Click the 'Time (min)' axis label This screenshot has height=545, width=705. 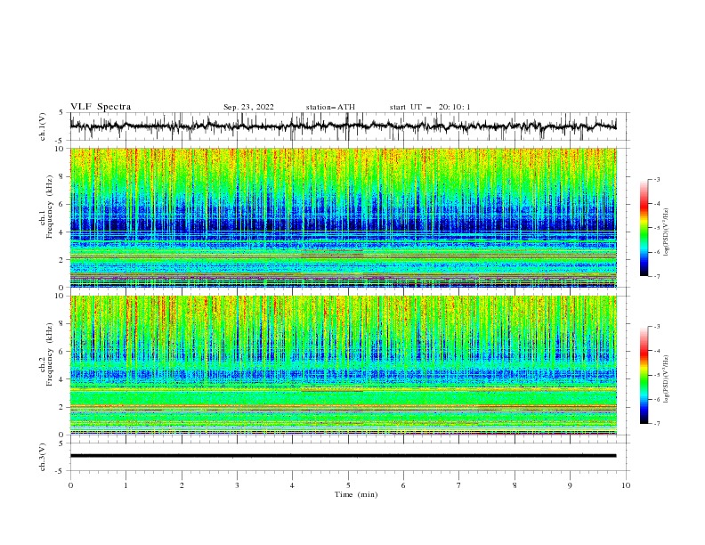(x=356, y=494)
